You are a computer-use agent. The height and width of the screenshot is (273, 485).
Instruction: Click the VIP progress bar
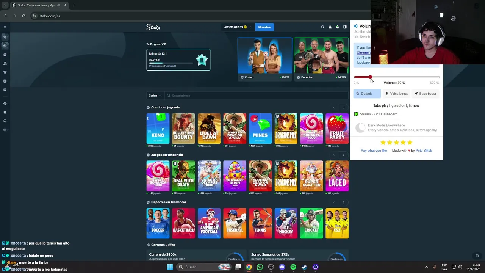pyautogui.click(x=171, y=63)
